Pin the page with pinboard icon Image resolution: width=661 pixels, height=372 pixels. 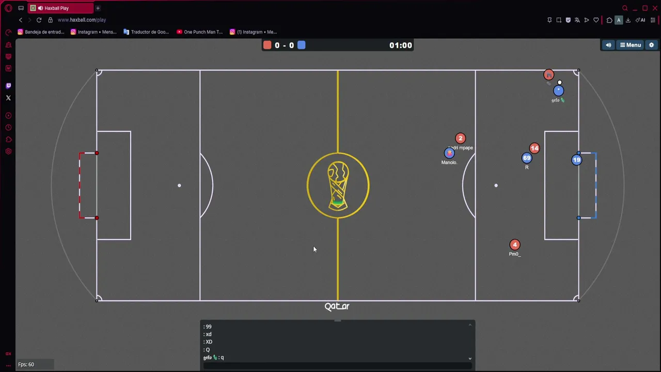[549, 20]
